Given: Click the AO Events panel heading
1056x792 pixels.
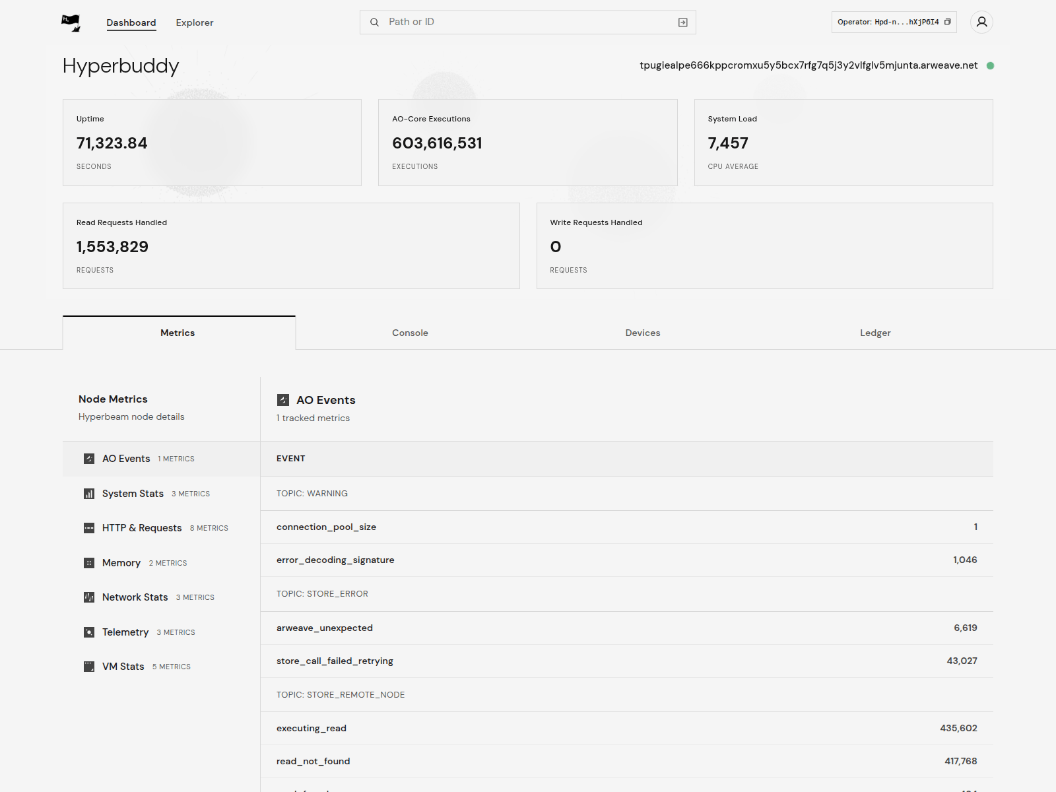Looking at the screenshot, I should (326, 400).
